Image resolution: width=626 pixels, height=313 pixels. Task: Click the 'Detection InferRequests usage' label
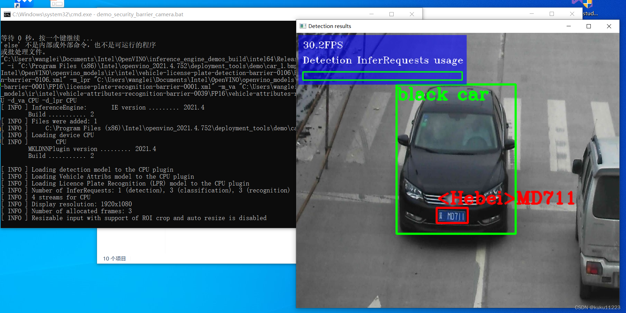[383, 60]
